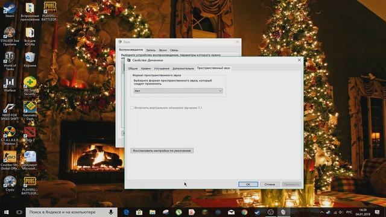Open the Steam desktop shortcut
The image size is (386, 217).
[10, 10]
